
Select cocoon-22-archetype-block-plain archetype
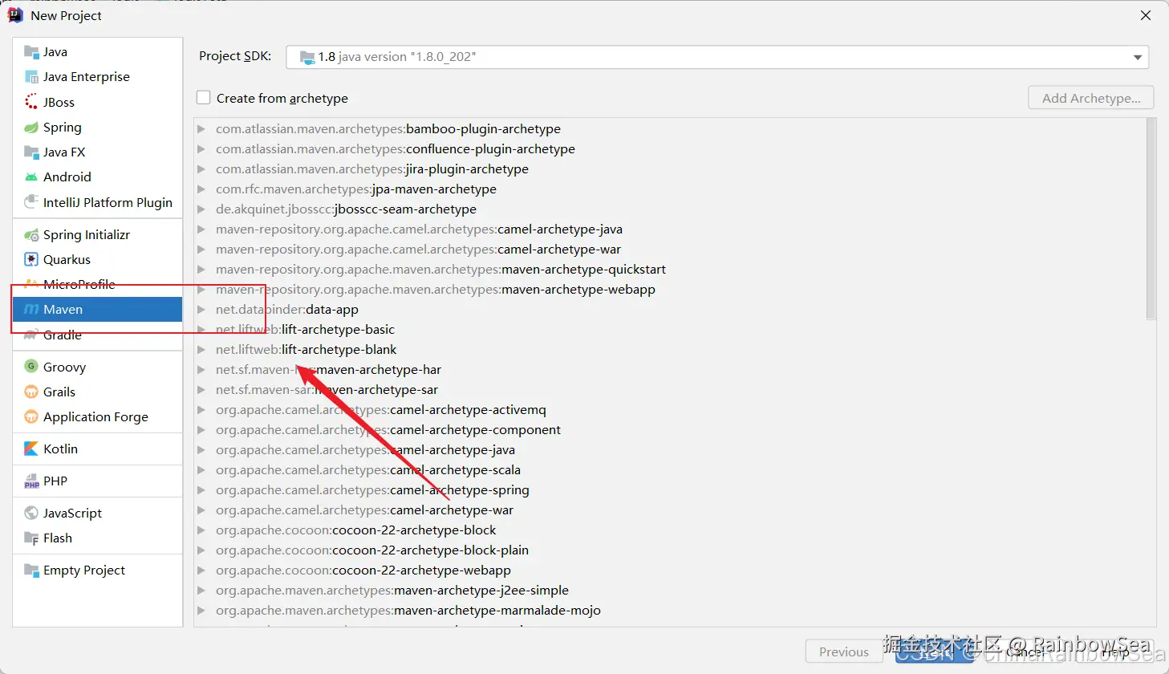[x=372, y=550]
